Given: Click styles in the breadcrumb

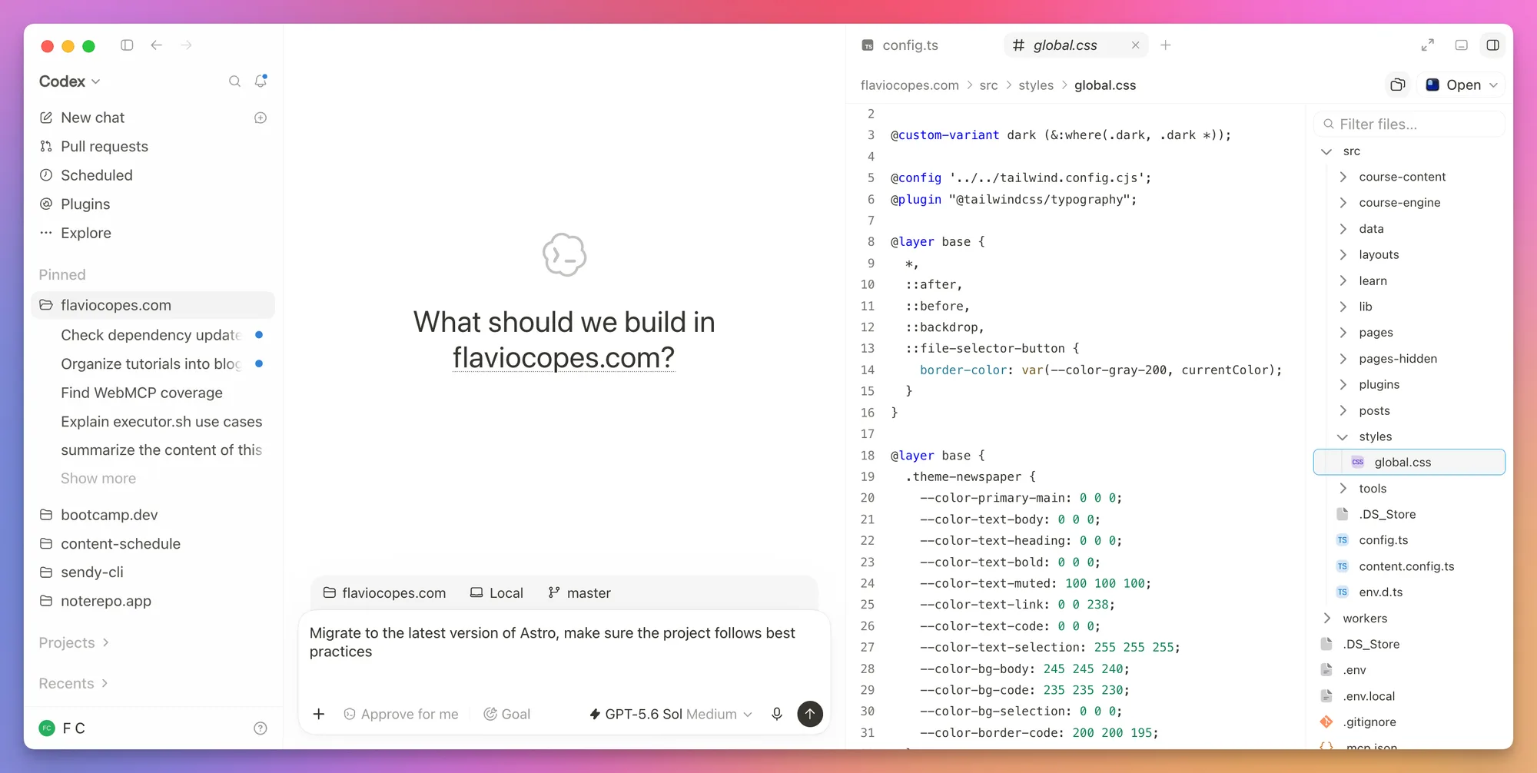Looking at the screenshot, I should (1036, 85).
